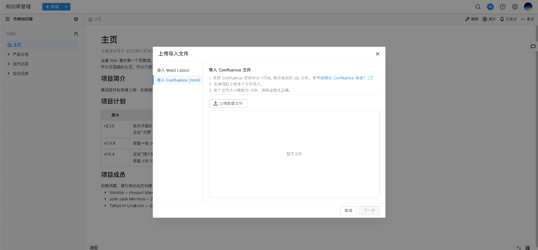Open the help question mark icon

pyautogui.click(x=502, y=7)
